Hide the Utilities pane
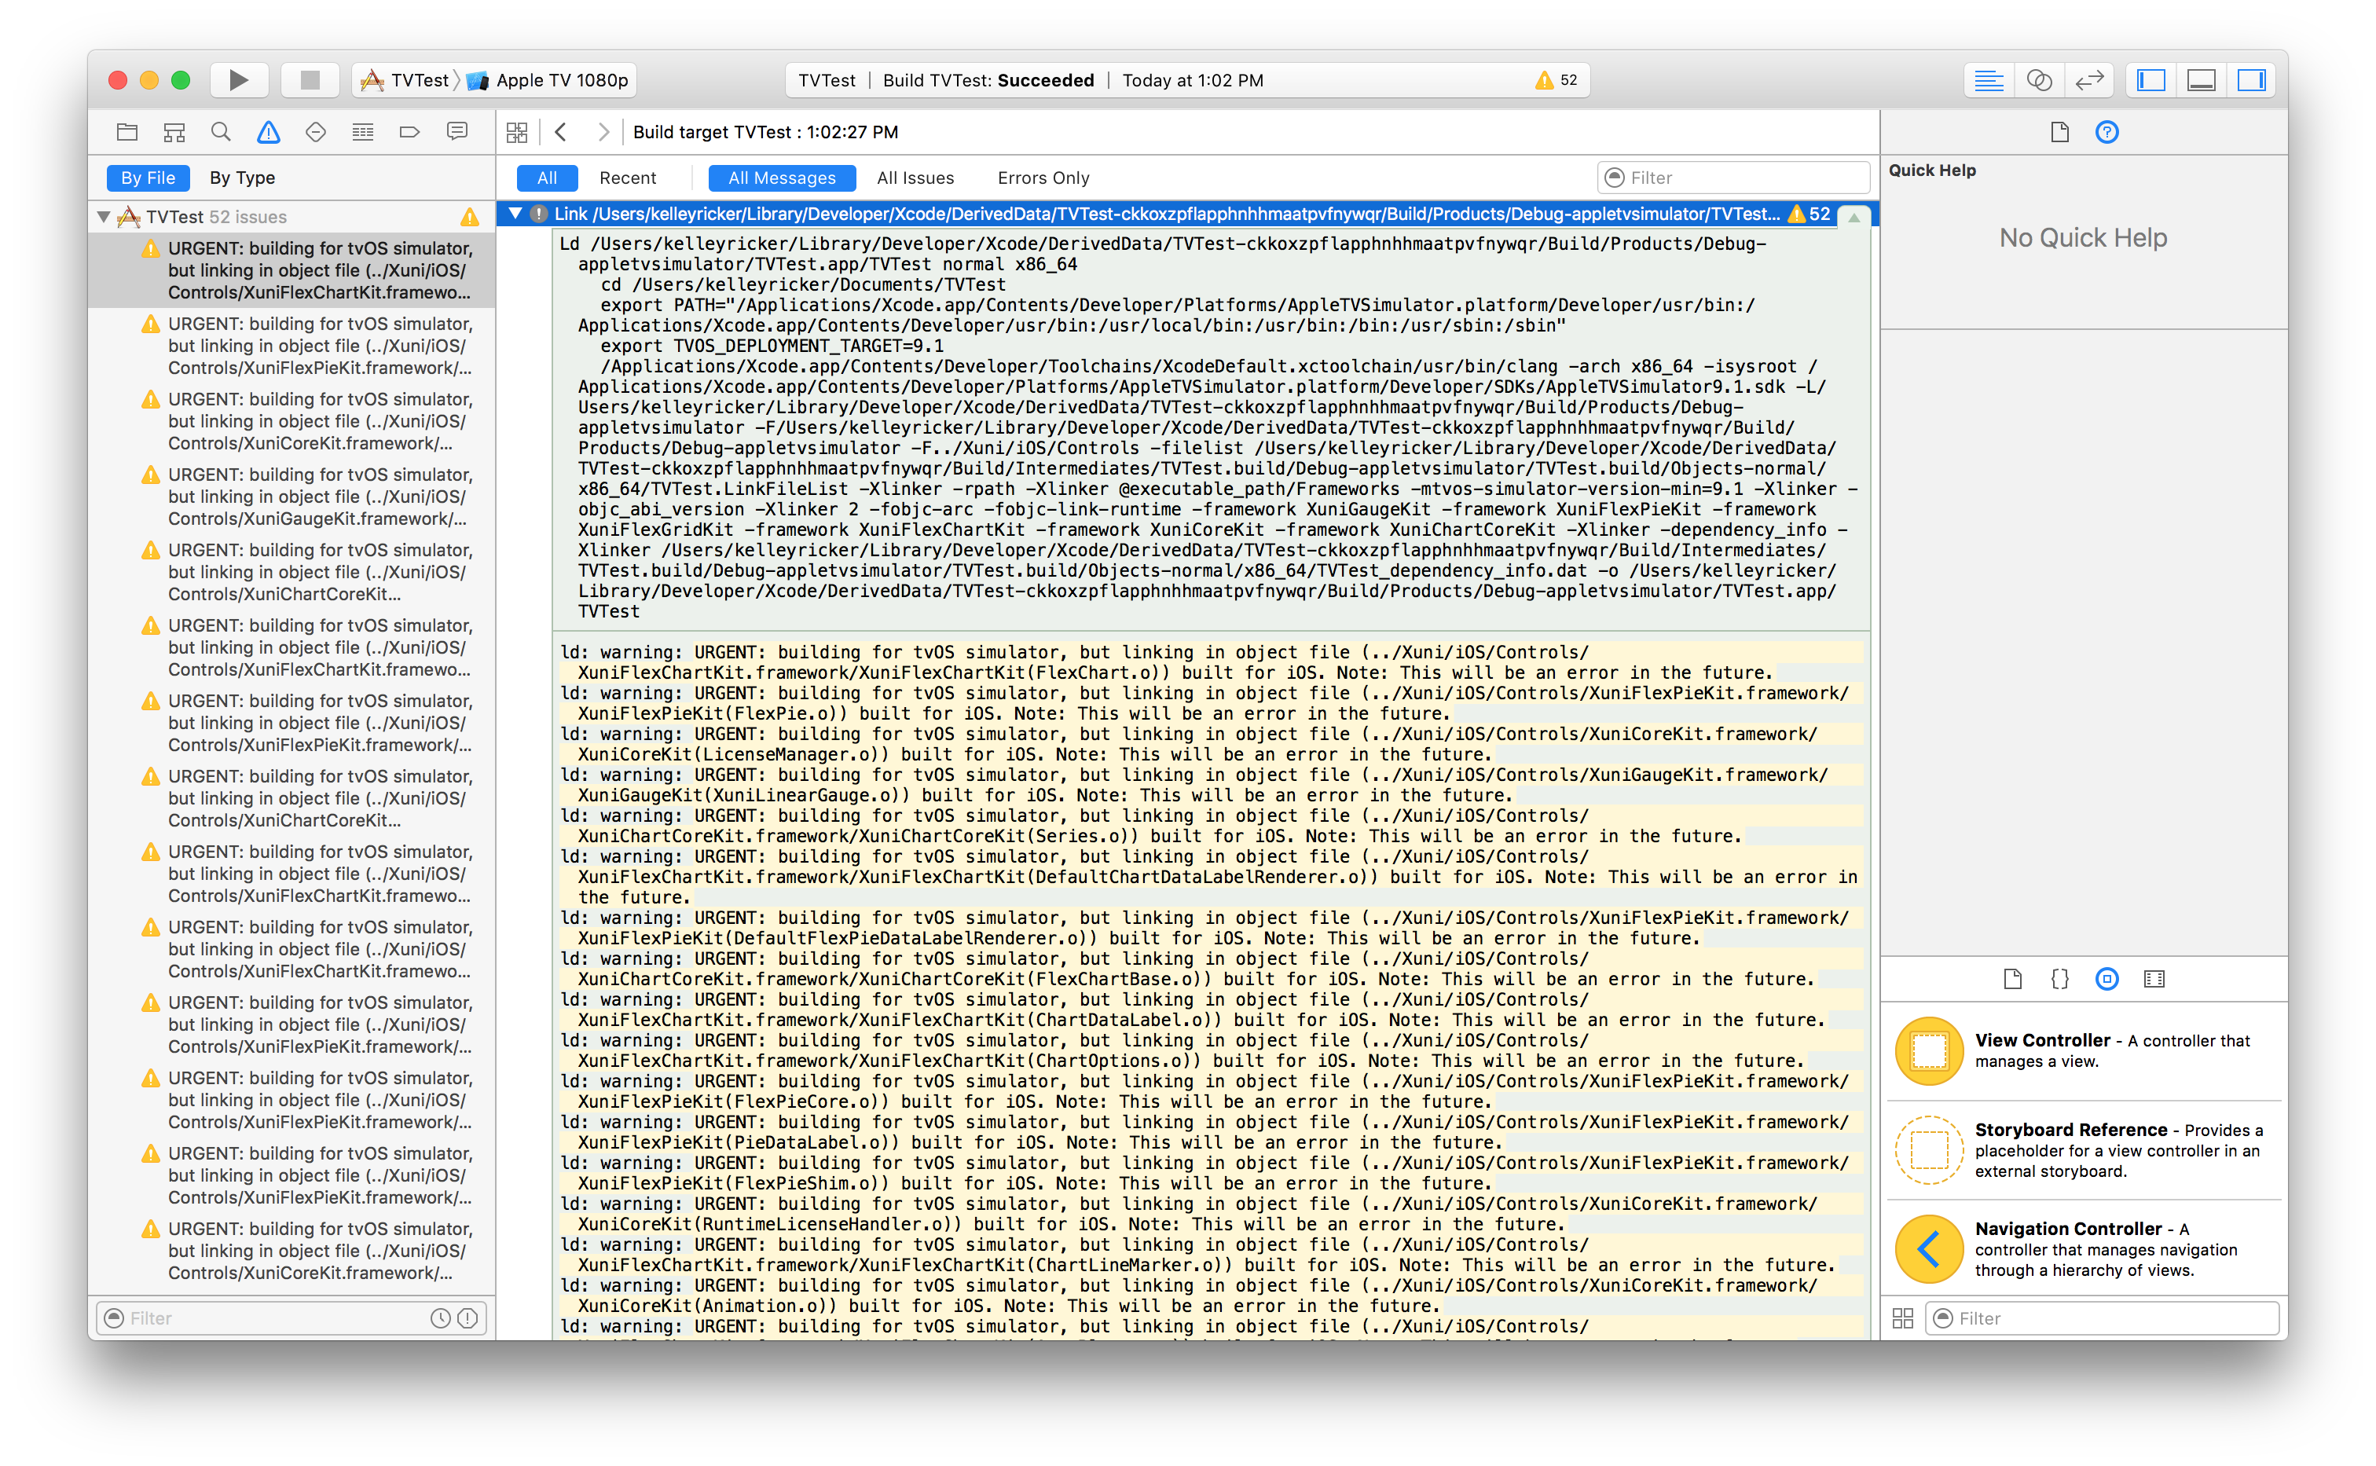The height and width of the screenshot is (1466, 2376). (x=2251, y=79)
